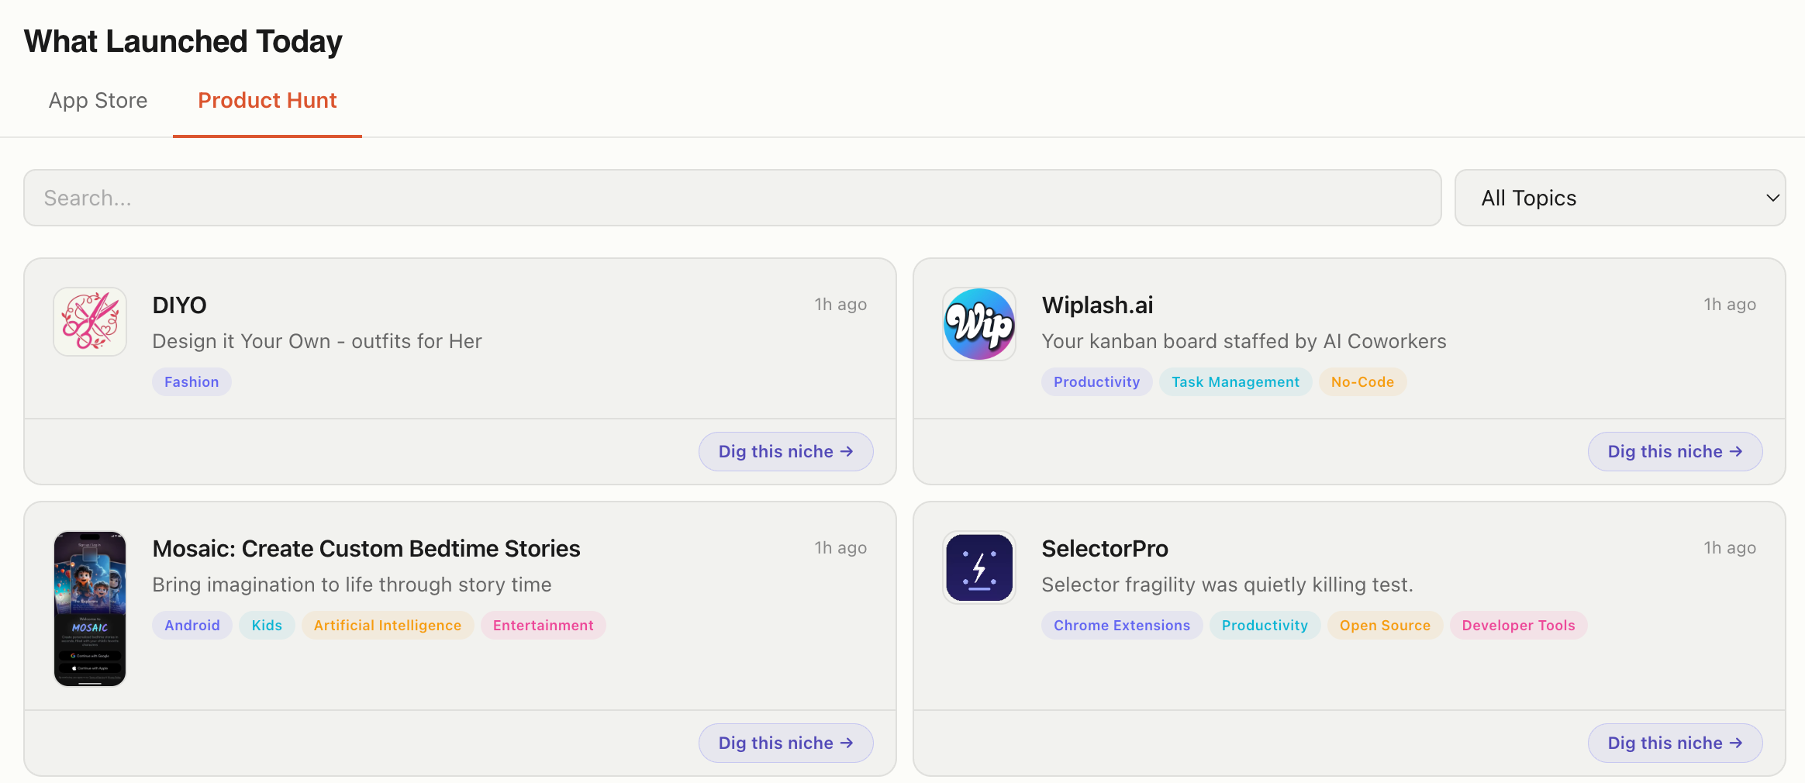Click the '1h ago' timestamp on Wiplash.ai

pyautogui.click(x=1730, y=305)
